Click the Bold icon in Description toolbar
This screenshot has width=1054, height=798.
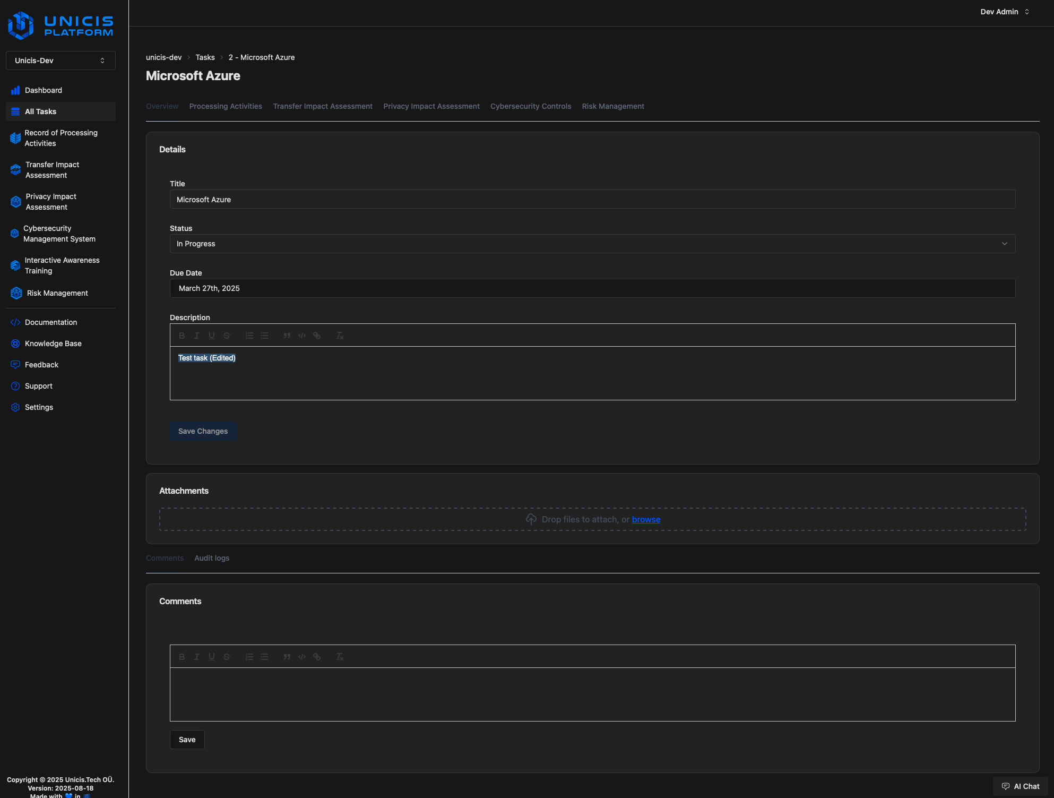(182, 336)
